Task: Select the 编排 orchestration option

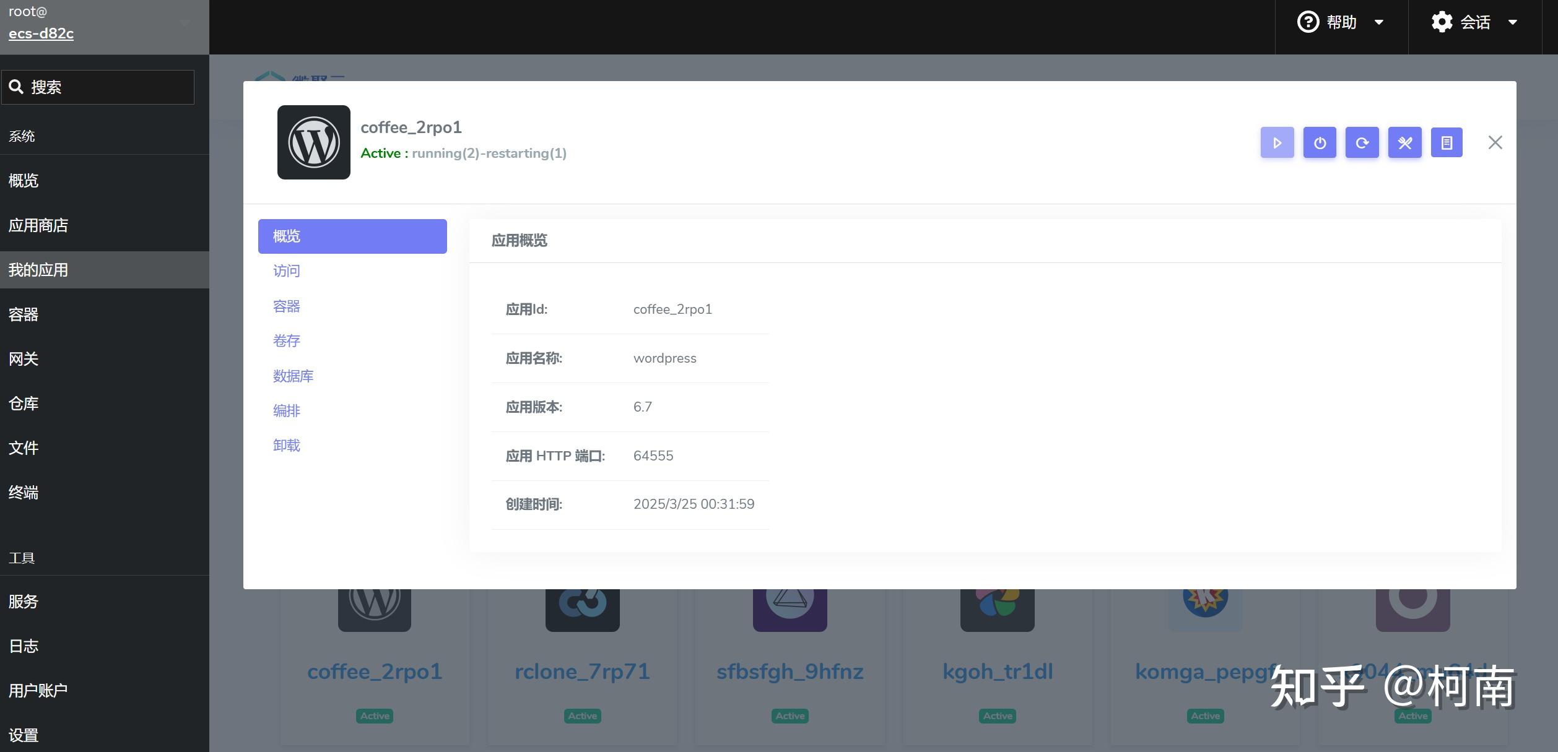Action: point(285,410)
